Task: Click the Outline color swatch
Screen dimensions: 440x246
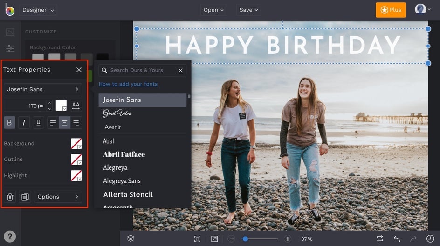Action: tap(76, 160)
